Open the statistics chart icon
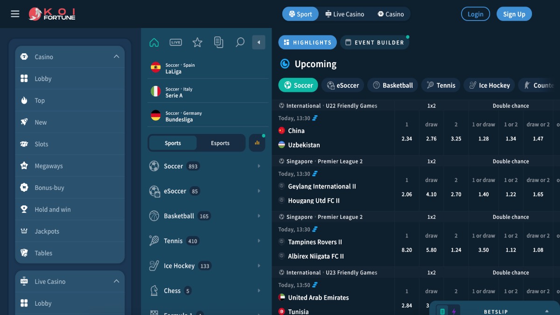Screen dimensions: 560x315 [x=257, y=143]
